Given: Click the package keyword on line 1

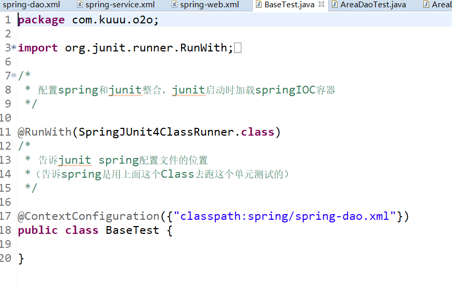Looking at the screenshot, I should 41,20.
